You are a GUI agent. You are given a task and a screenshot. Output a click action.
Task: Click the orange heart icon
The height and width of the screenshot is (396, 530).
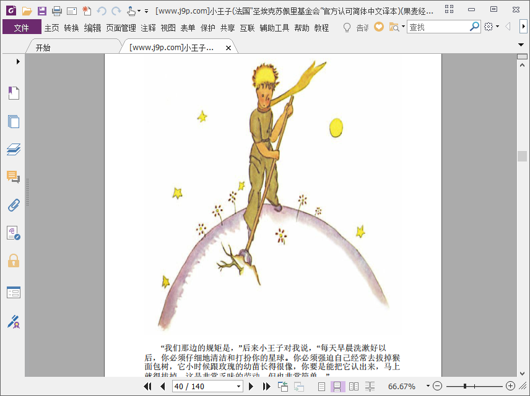pyautogui.click(x=379, y=27)
